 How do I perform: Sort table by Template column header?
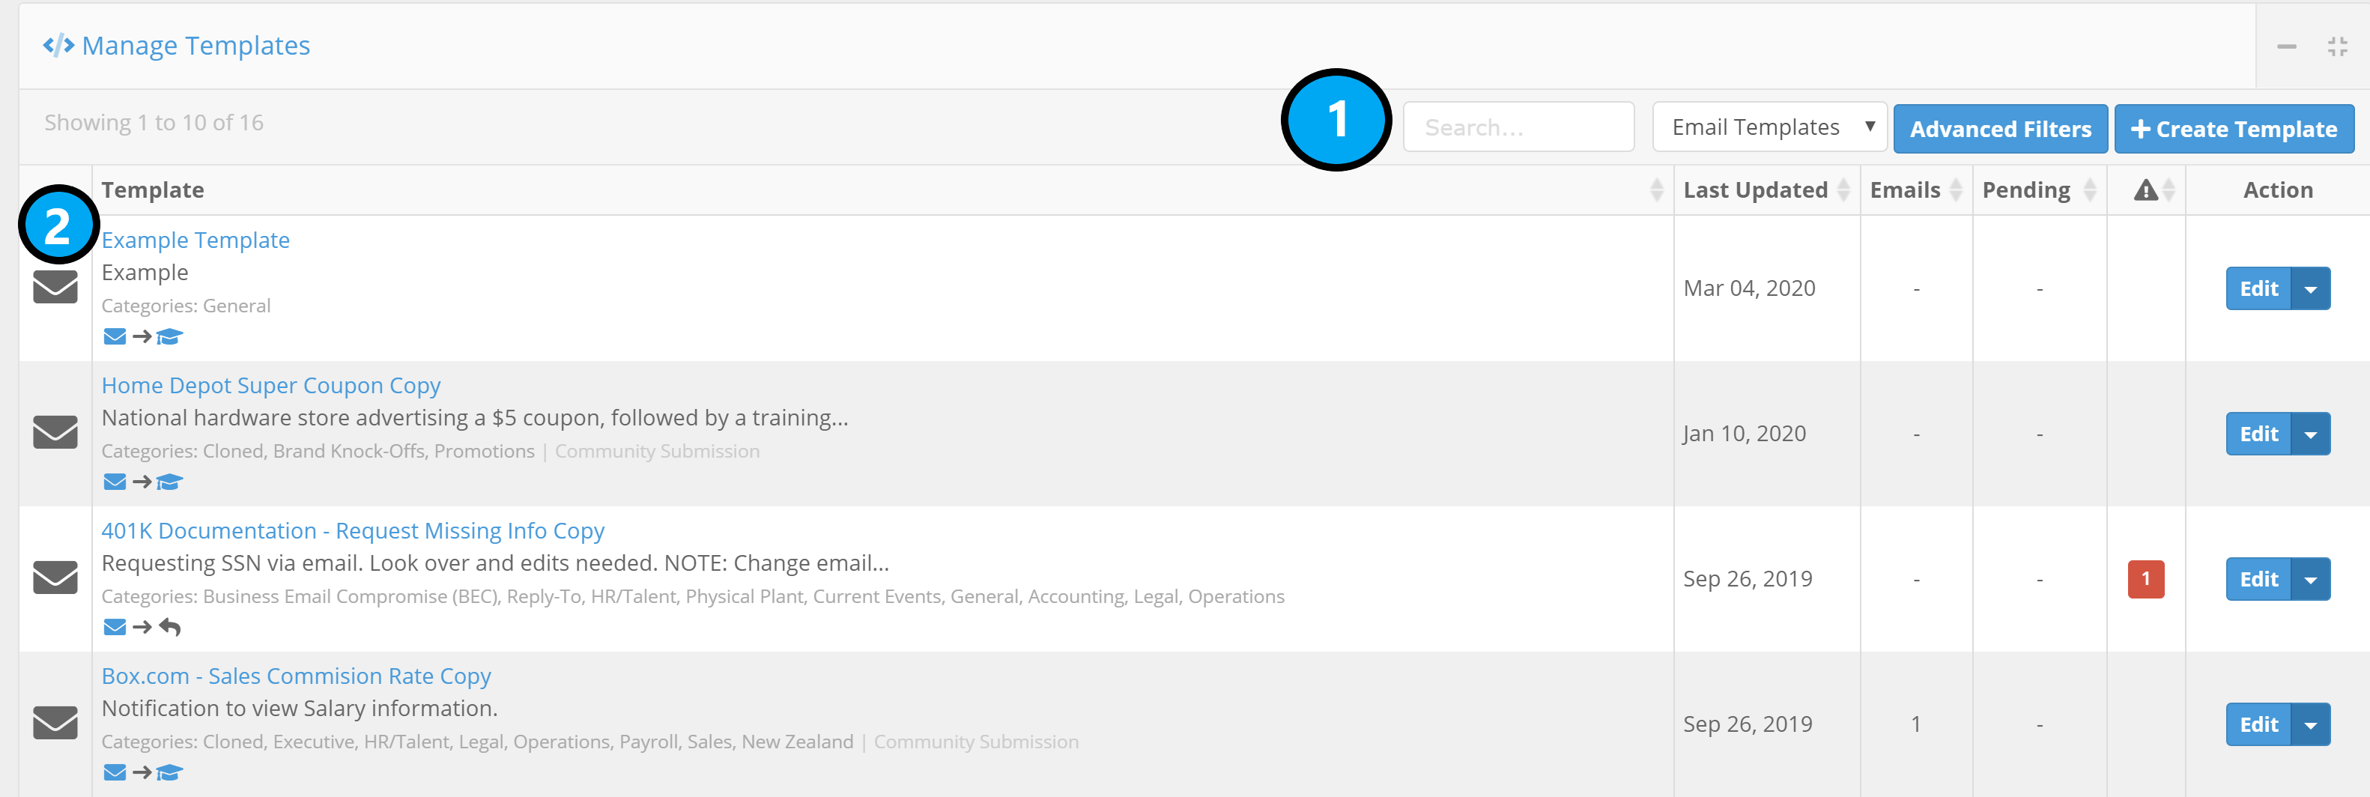(x=153, y=190)
